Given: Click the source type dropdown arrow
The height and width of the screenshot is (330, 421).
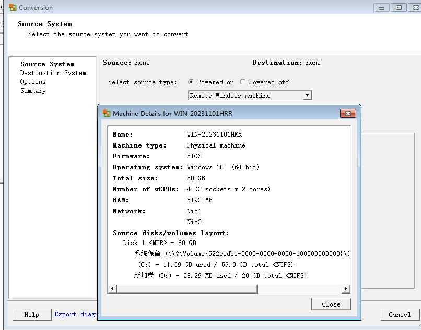Looking at the screenshot, I should pos(307,95).
